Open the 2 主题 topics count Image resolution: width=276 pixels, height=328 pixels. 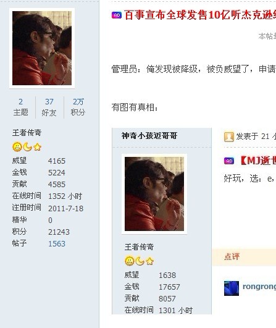click(x=21, y=107)
